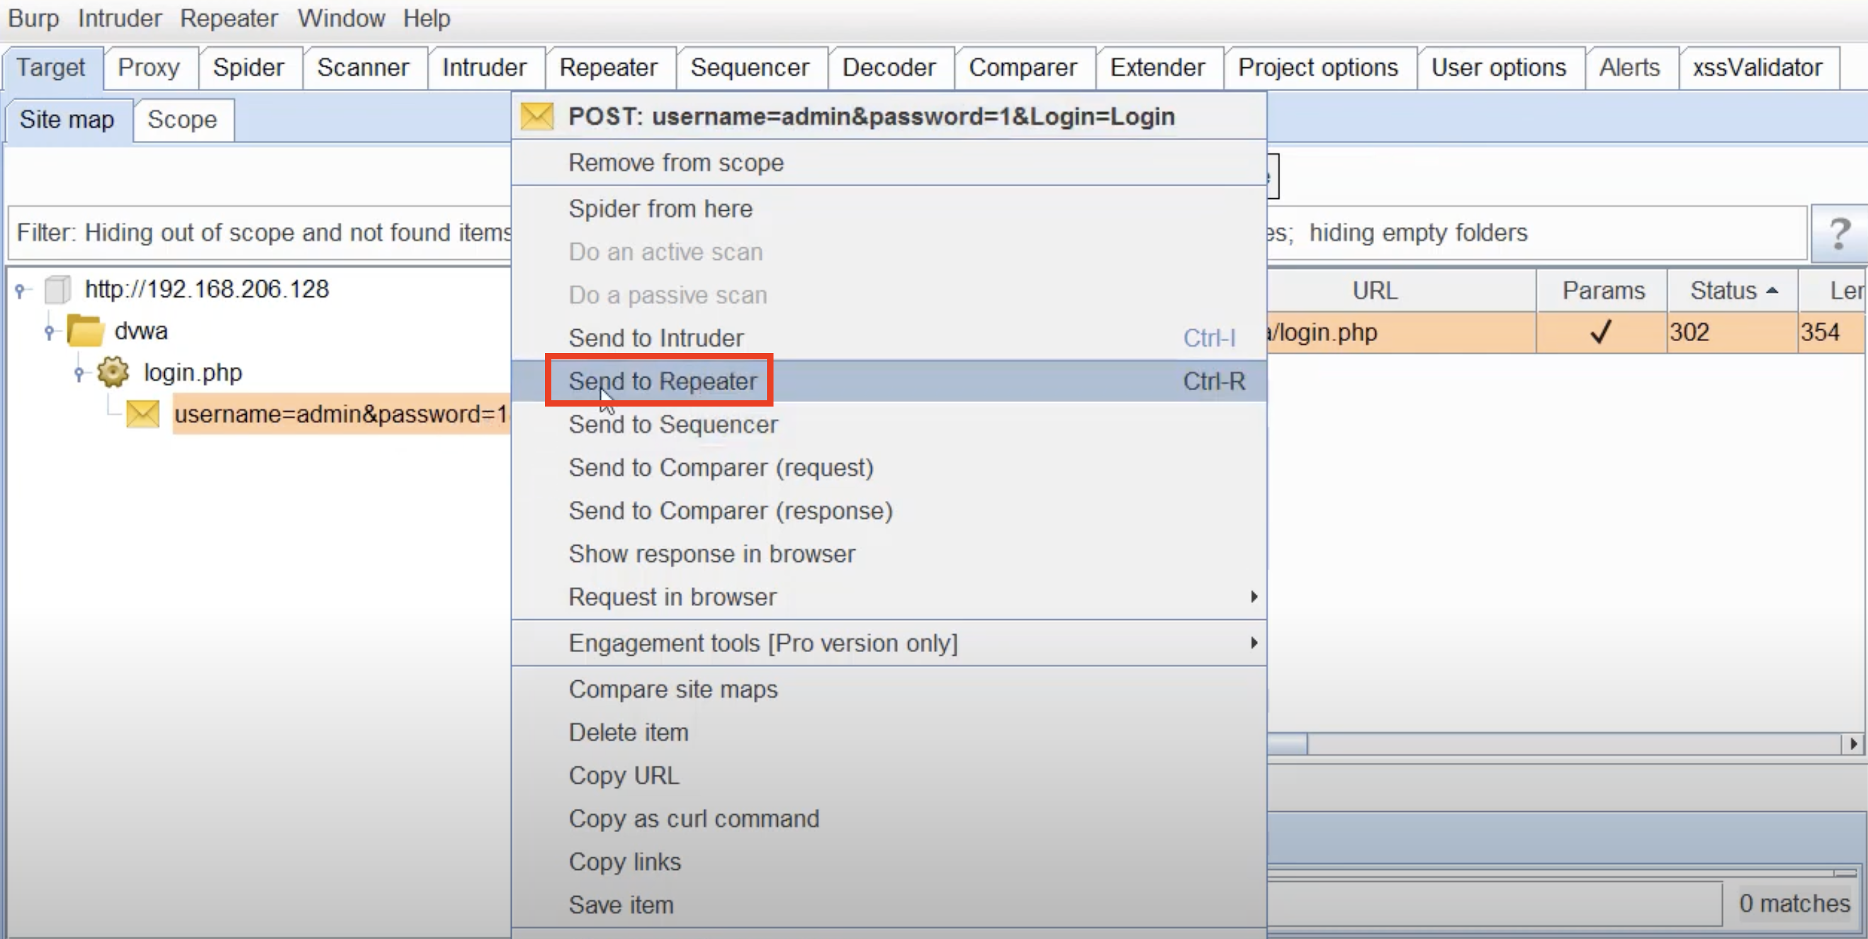Open the Scope sub-tab
Viewport: 1868px width, 939px height.
[182, 120]
